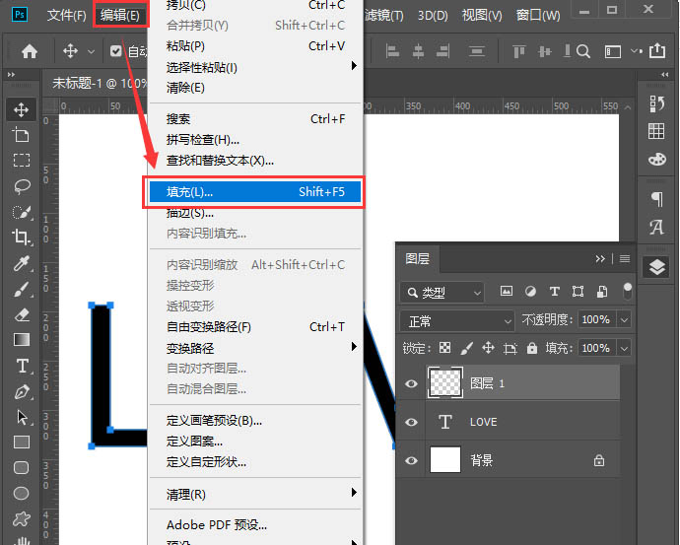The image size is (680, 545).
Task: Select the Custom Shape tool
Action: click(x=22, y=518)
